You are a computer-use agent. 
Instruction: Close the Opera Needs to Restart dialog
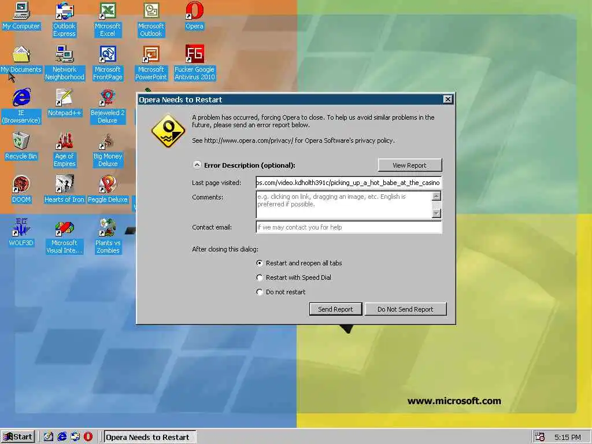tap(447, 99)
